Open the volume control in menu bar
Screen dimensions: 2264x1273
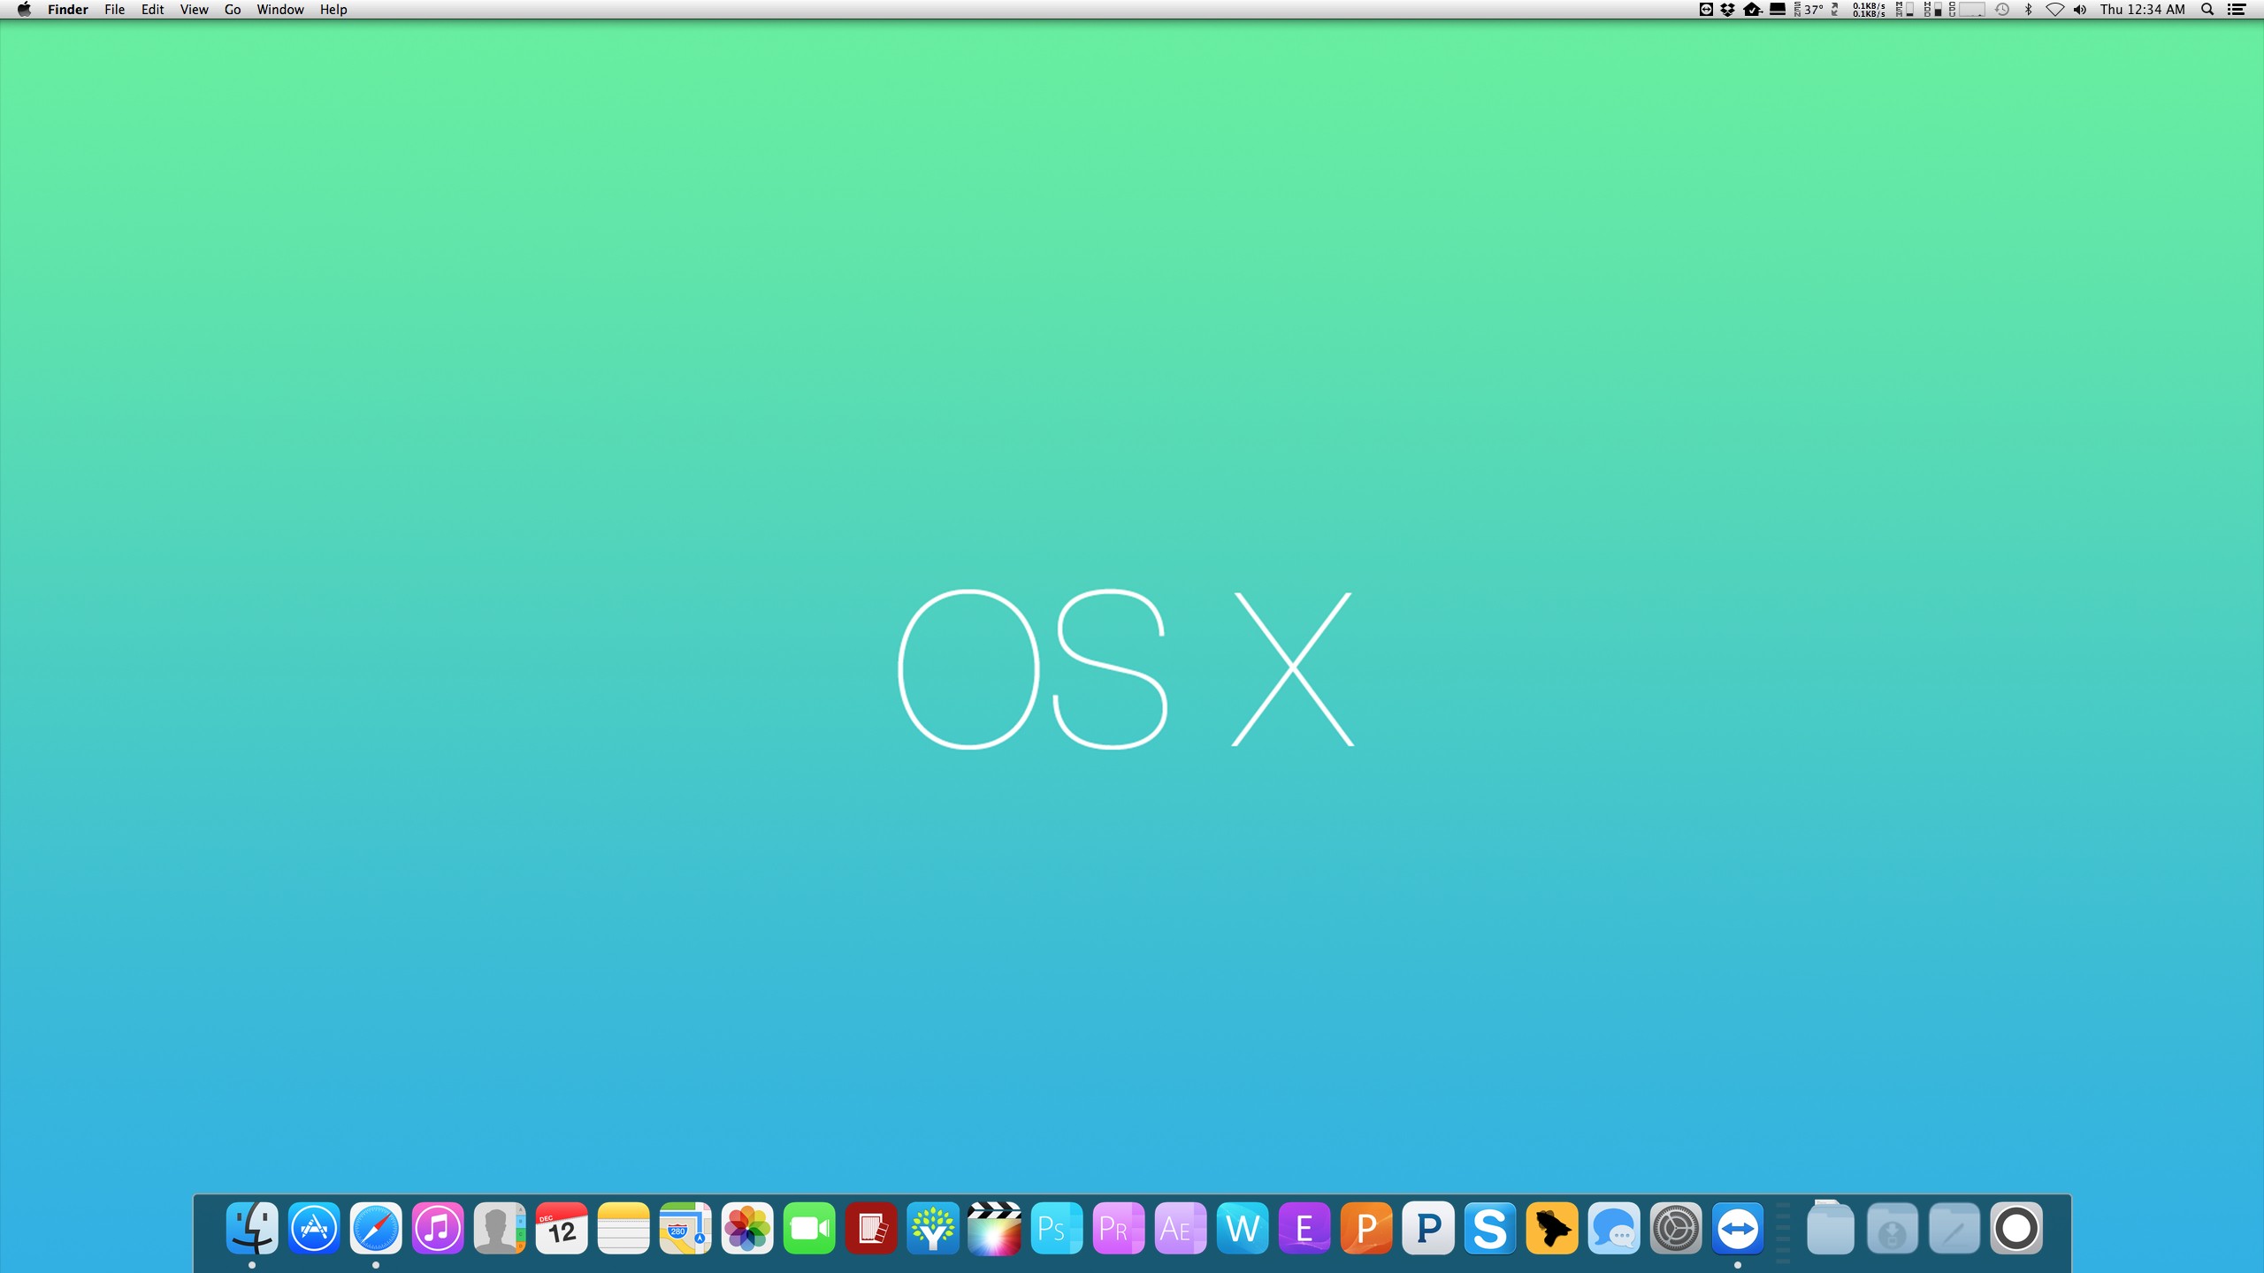click(x=2080, y=10)
